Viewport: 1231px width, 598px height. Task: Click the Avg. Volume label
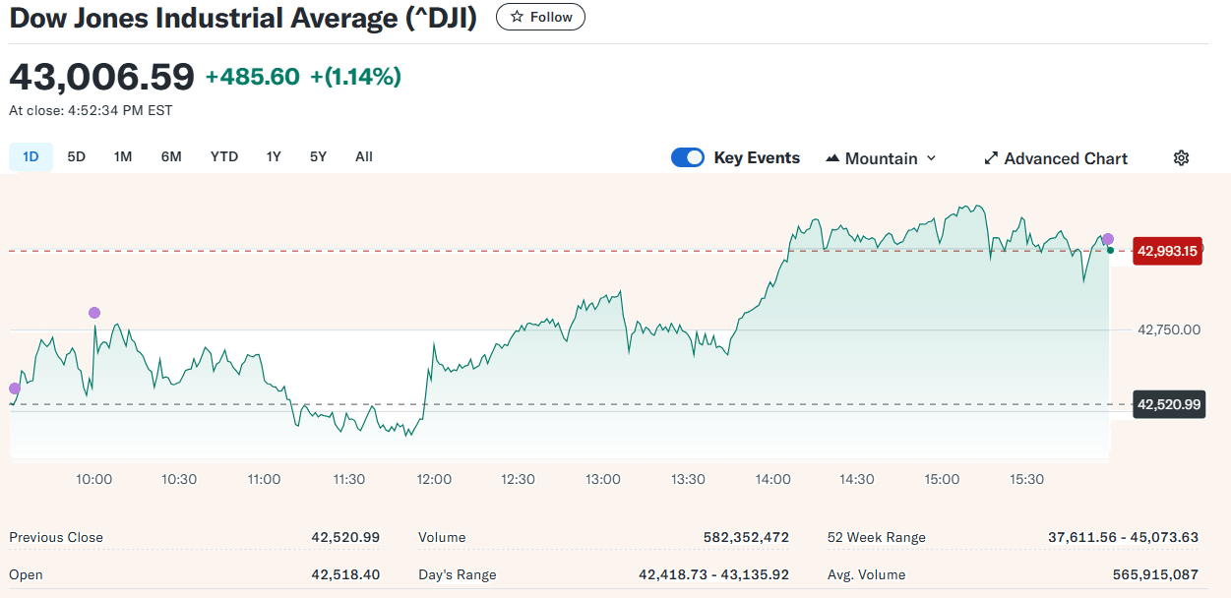point(867,574)
